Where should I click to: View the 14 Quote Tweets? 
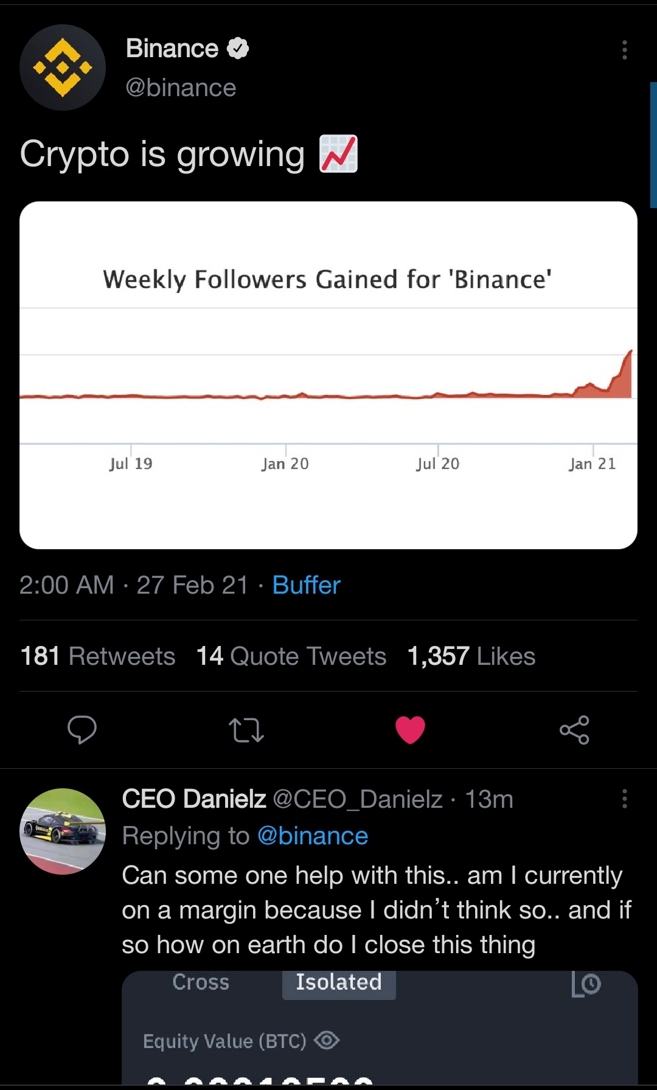click(x=291, y=656)
